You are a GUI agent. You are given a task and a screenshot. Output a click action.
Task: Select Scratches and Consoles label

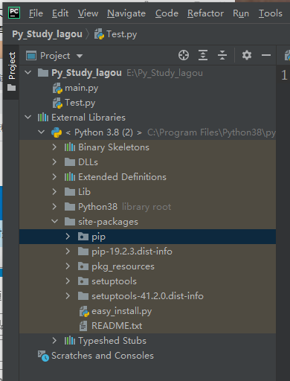coord(103,356)
